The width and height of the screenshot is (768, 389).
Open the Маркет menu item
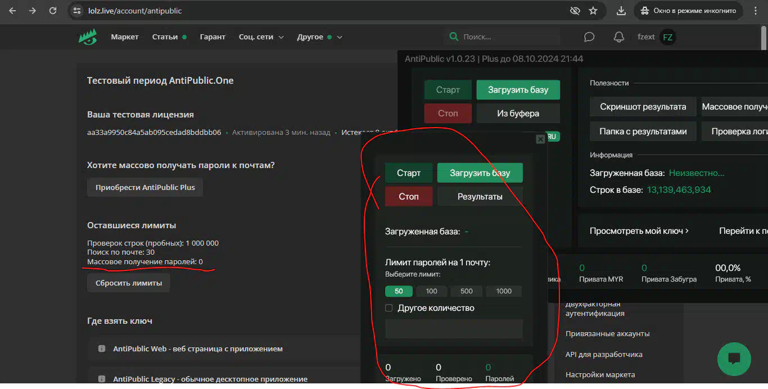point(125,37)
